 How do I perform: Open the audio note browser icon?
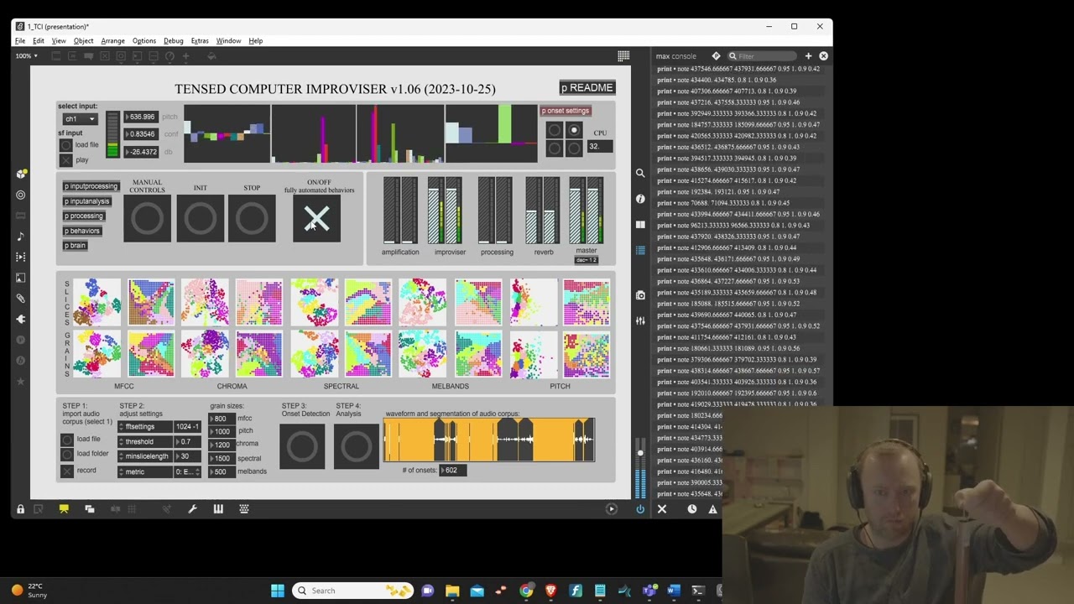(21, 236)
